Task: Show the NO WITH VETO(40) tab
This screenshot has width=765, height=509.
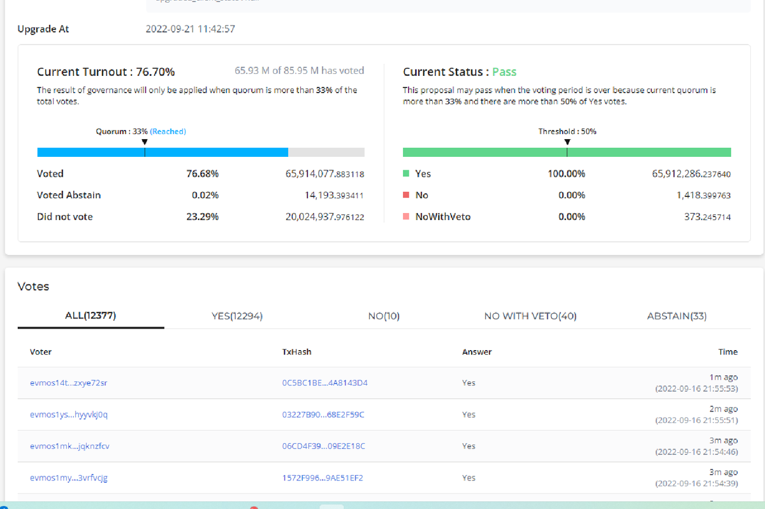Action: click(x=530, y=316)
